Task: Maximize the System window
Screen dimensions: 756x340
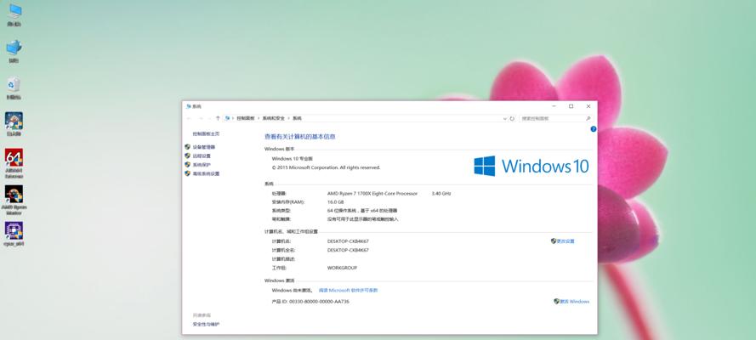Action: coord(571,106)
